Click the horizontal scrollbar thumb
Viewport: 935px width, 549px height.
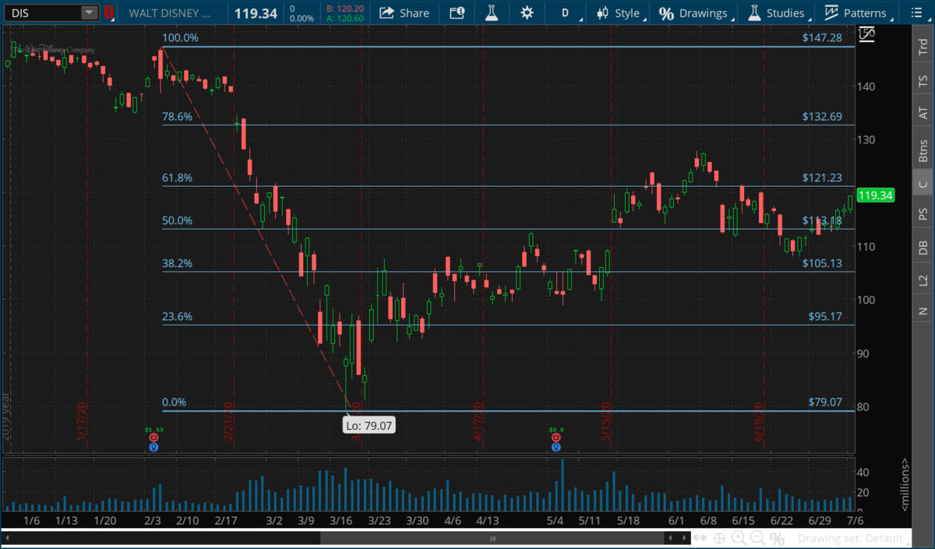492,538
